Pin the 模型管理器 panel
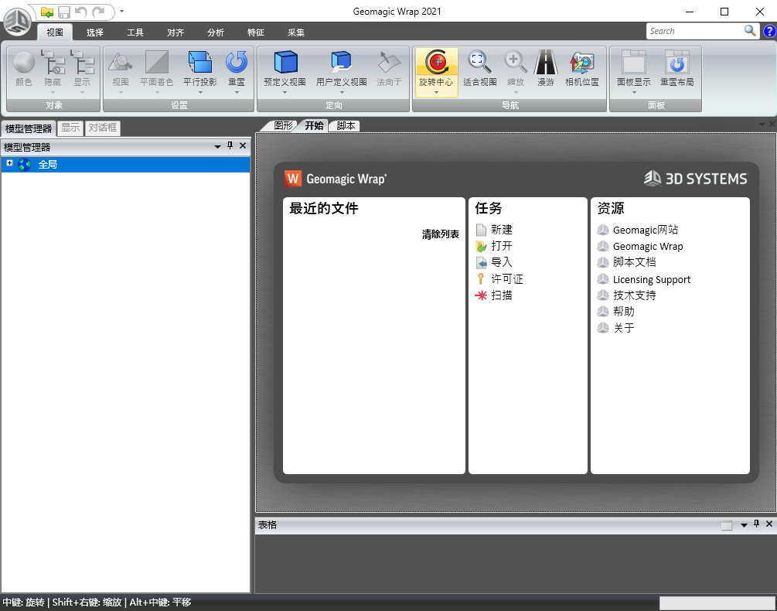 [x=230, y=146]
